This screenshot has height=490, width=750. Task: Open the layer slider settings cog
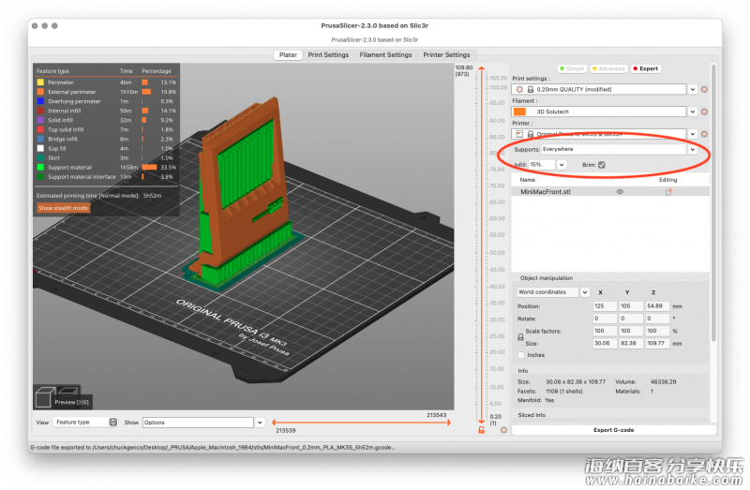(503, 430)
